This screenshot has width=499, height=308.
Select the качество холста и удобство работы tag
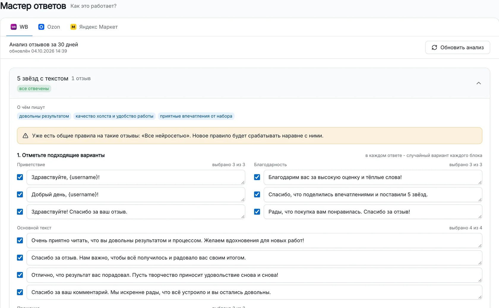[114, 116]
